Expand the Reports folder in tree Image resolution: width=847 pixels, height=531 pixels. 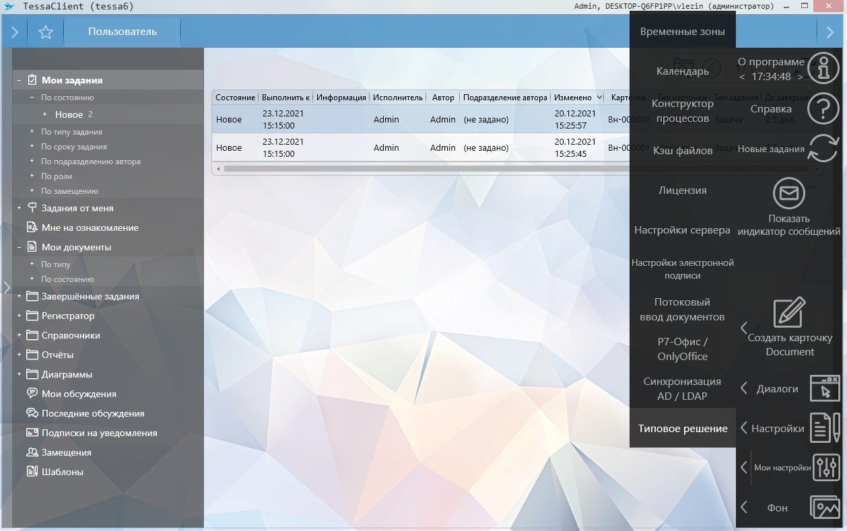(20, 355)
